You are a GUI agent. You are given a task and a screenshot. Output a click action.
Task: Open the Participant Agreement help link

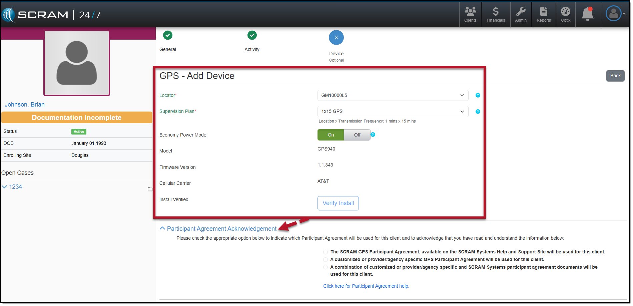[x=366, y=286]
